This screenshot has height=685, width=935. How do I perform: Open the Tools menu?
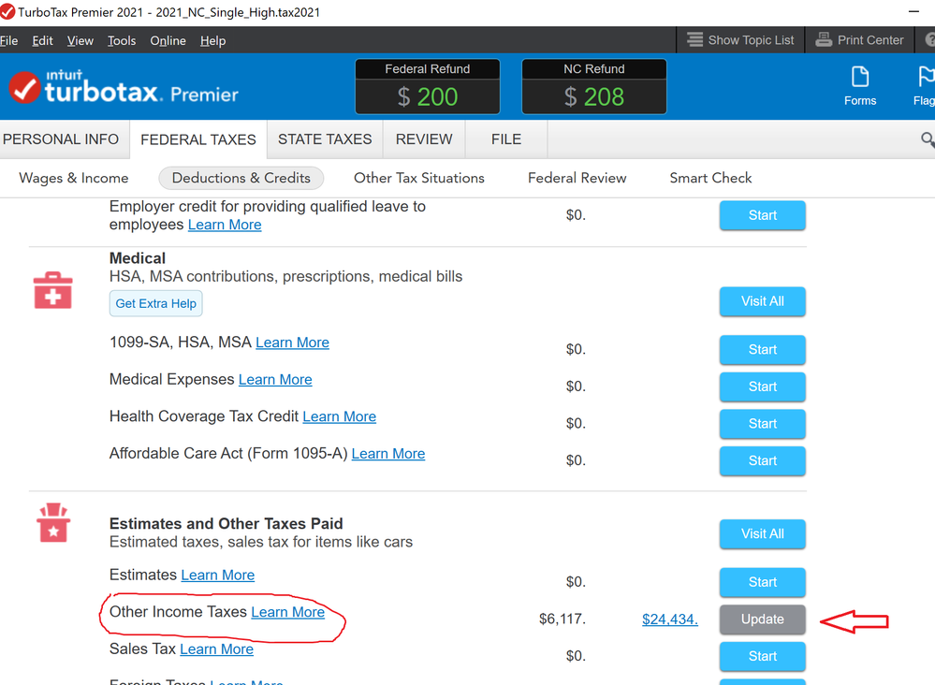pyautogui.click(x=122, y=40)
